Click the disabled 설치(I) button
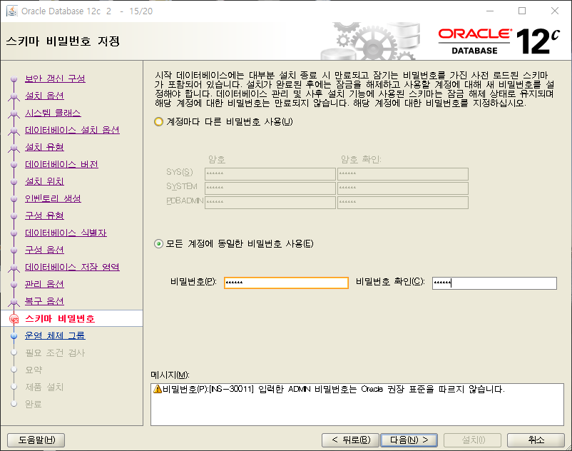The width and height of the screenshot is (572, 451). (x=472, y=440)
